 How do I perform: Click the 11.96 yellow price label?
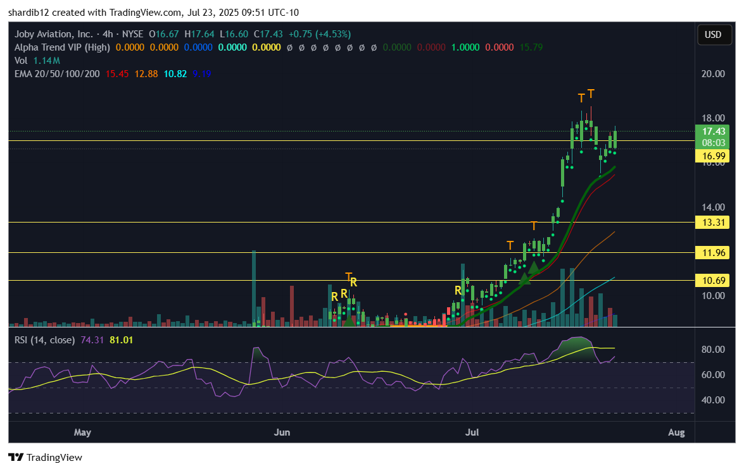712,252
